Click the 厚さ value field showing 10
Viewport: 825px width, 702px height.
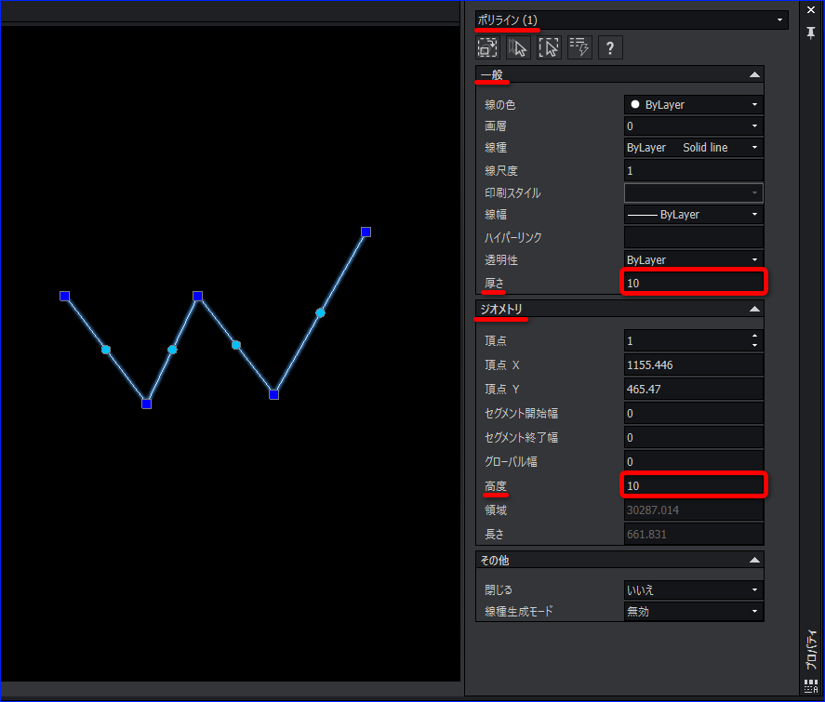[x=693, y=281]
